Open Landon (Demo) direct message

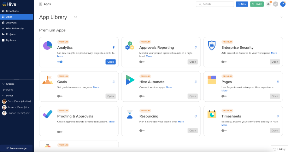click(x=17, y=113)
